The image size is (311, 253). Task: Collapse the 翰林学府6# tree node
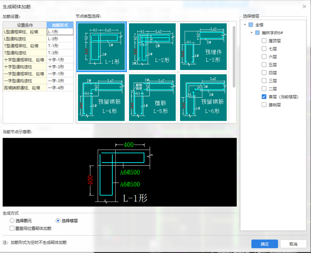[252, 33]
